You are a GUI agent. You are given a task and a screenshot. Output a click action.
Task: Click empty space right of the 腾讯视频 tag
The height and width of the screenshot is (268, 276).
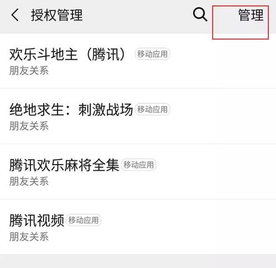click(x=188, y=220)
